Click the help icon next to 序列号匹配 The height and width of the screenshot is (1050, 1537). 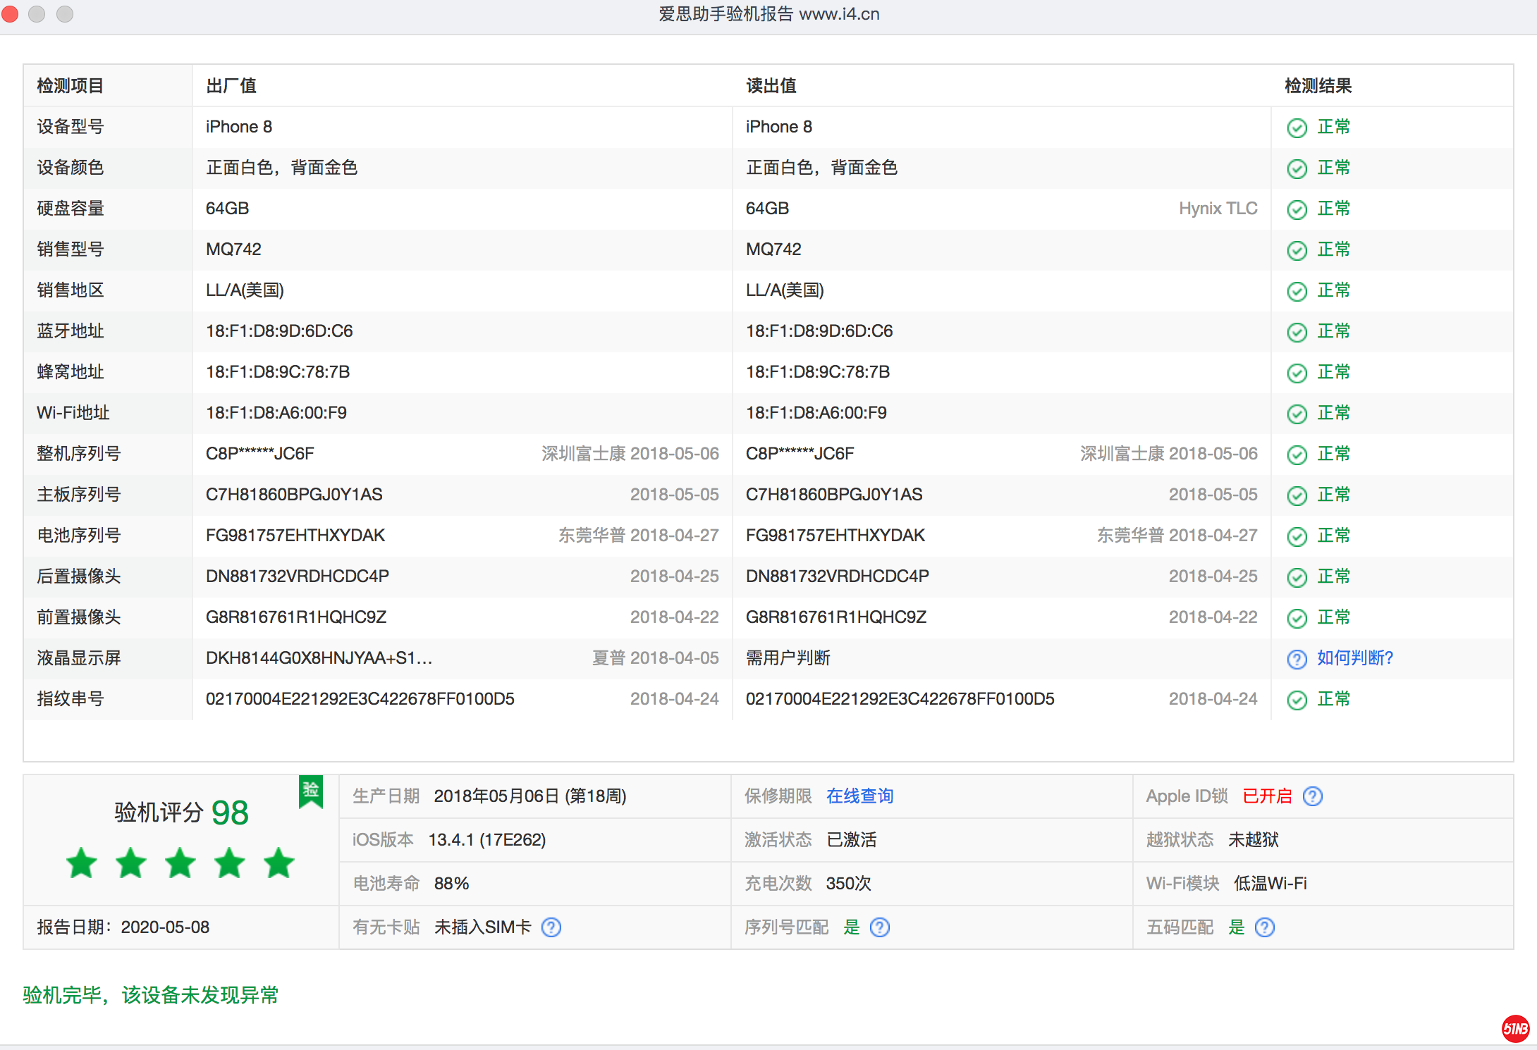click(880, 927)
